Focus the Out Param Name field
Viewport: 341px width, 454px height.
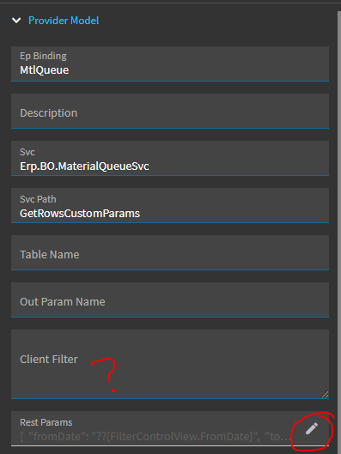pyautogui.click(x=170, y=300)
